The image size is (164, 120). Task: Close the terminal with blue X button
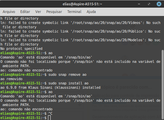[x=159, y=4]
